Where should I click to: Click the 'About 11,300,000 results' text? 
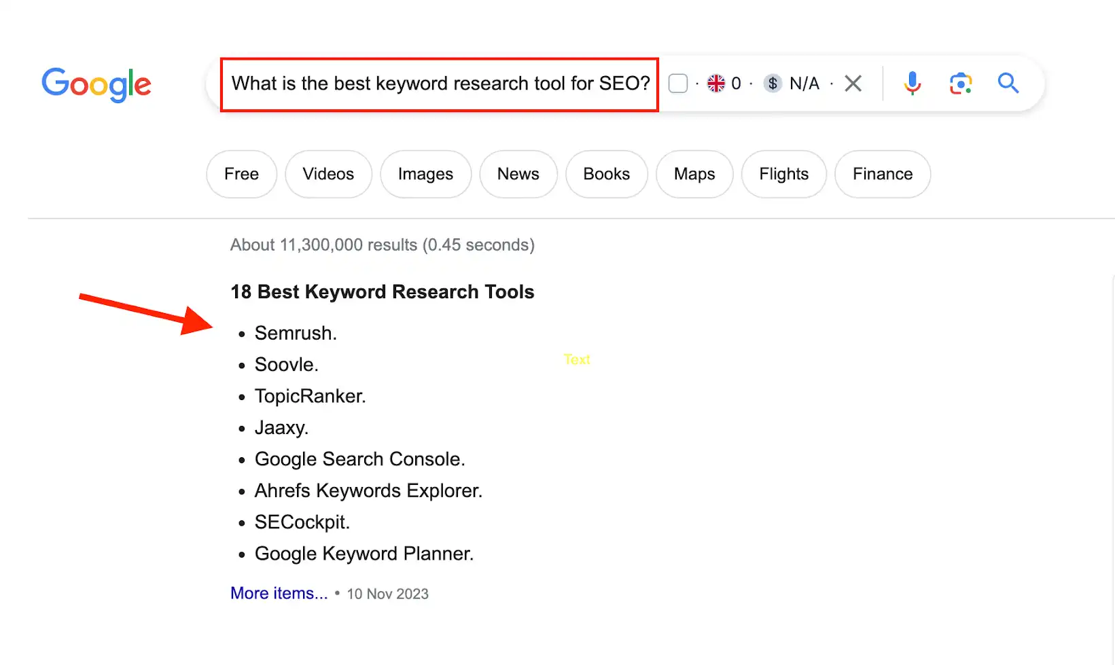323,245
